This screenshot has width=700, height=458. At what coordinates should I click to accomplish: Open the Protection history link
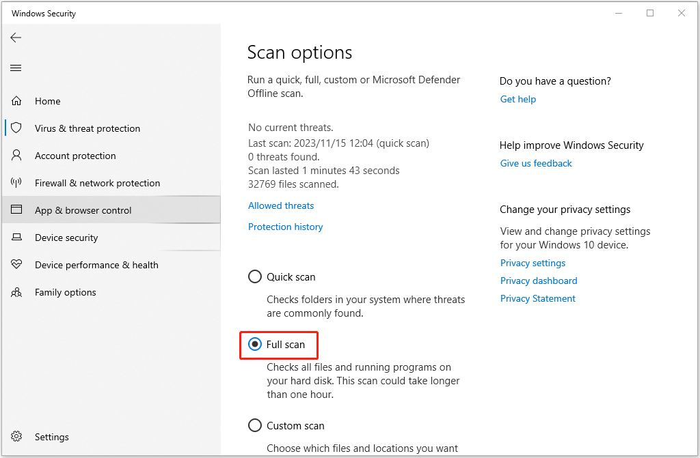pos(285,227)
